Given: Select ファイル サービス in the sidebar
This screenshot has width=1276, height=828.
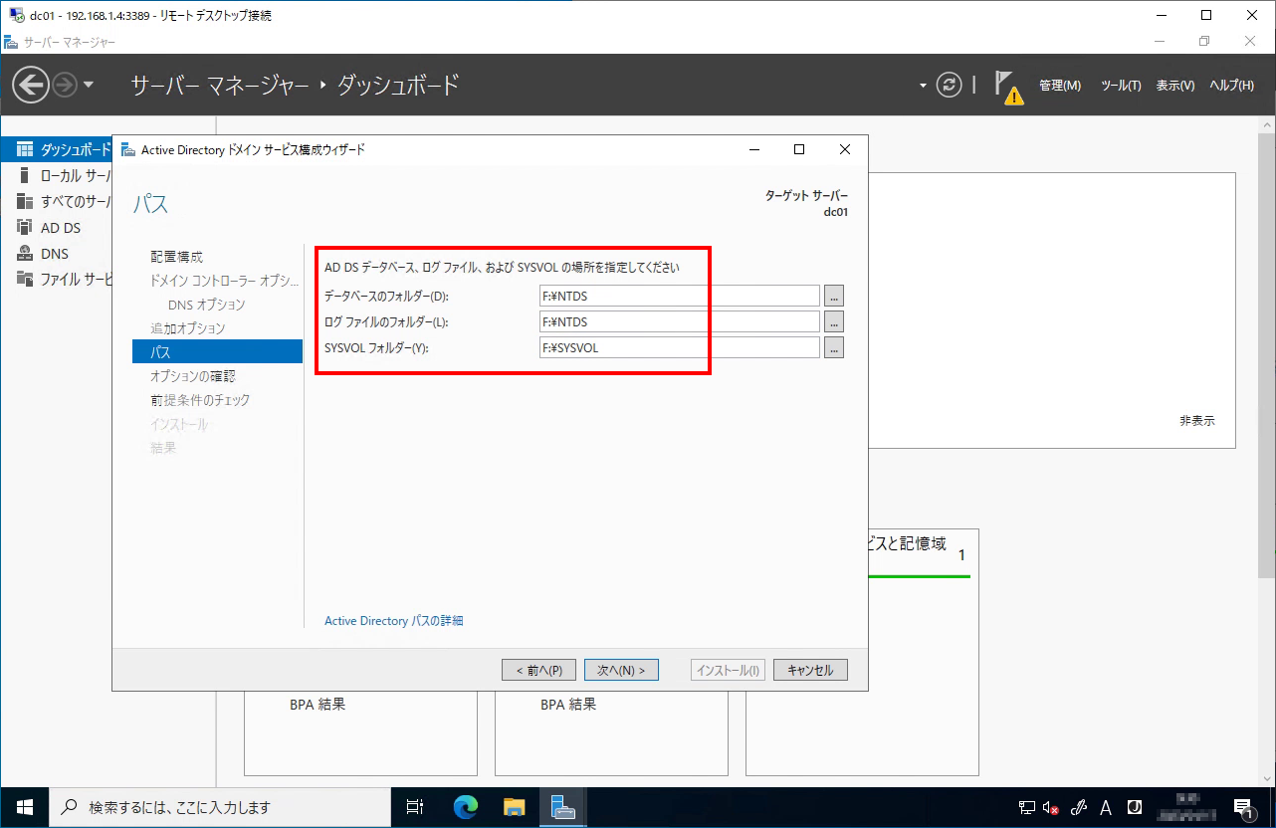Looking at the screenshot, I should 58,279.
